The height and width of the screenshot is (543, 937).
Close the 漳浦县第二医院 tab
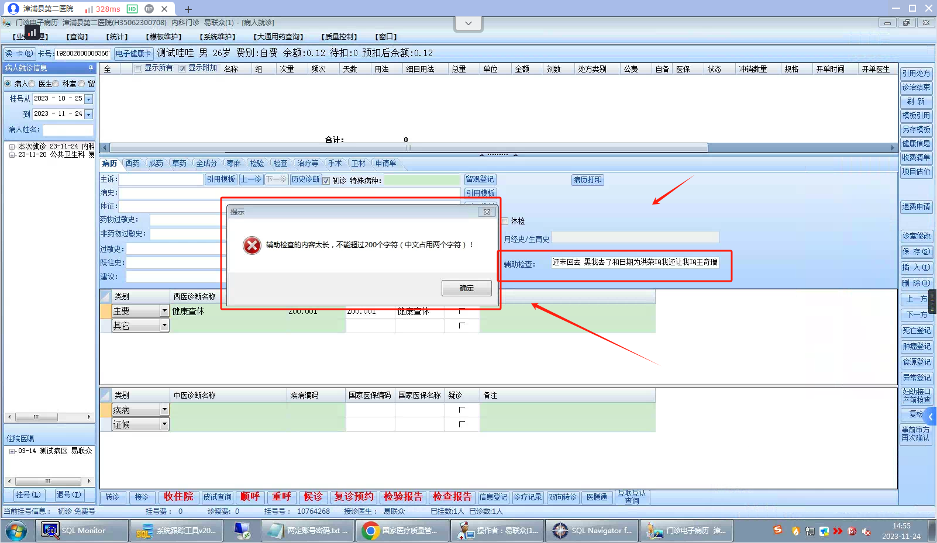164,9
